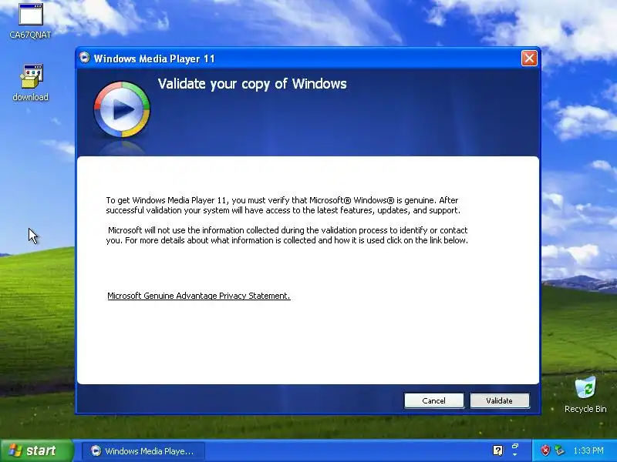
Task: Click the large Windows Media Player logo
Action: click(x=122, y=109)
